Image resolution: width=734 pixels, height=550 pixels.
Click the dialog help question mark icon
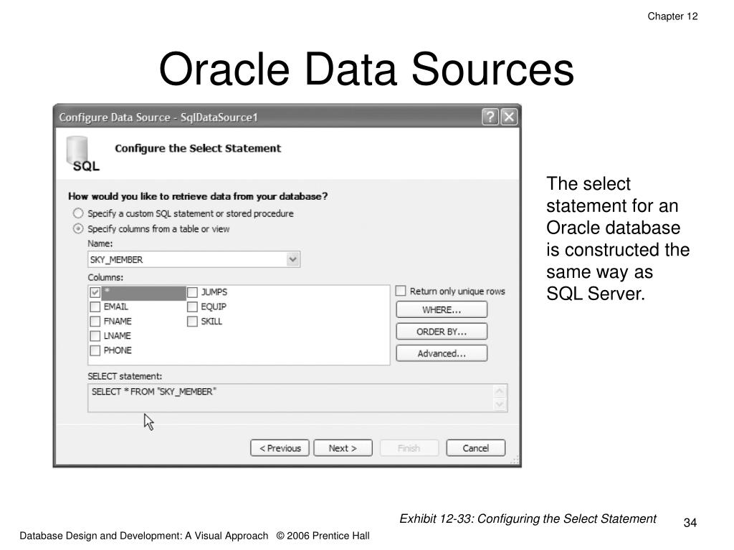pyautogui.click(x=490, y=117)
